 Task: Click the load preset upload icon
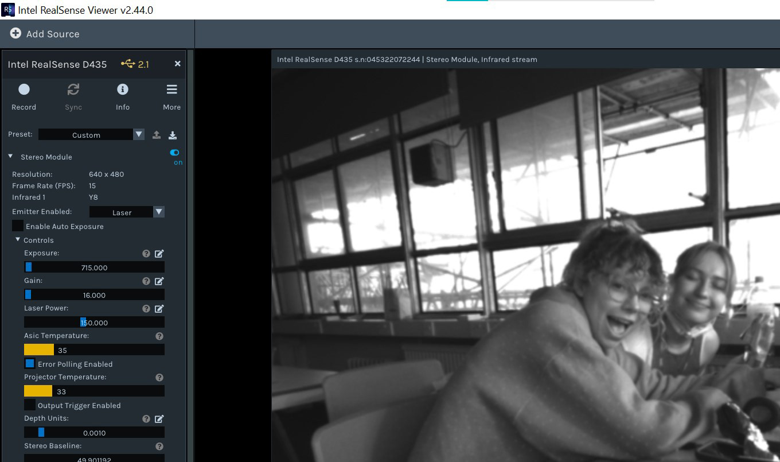pyautogui.click(x=156, y=135)
